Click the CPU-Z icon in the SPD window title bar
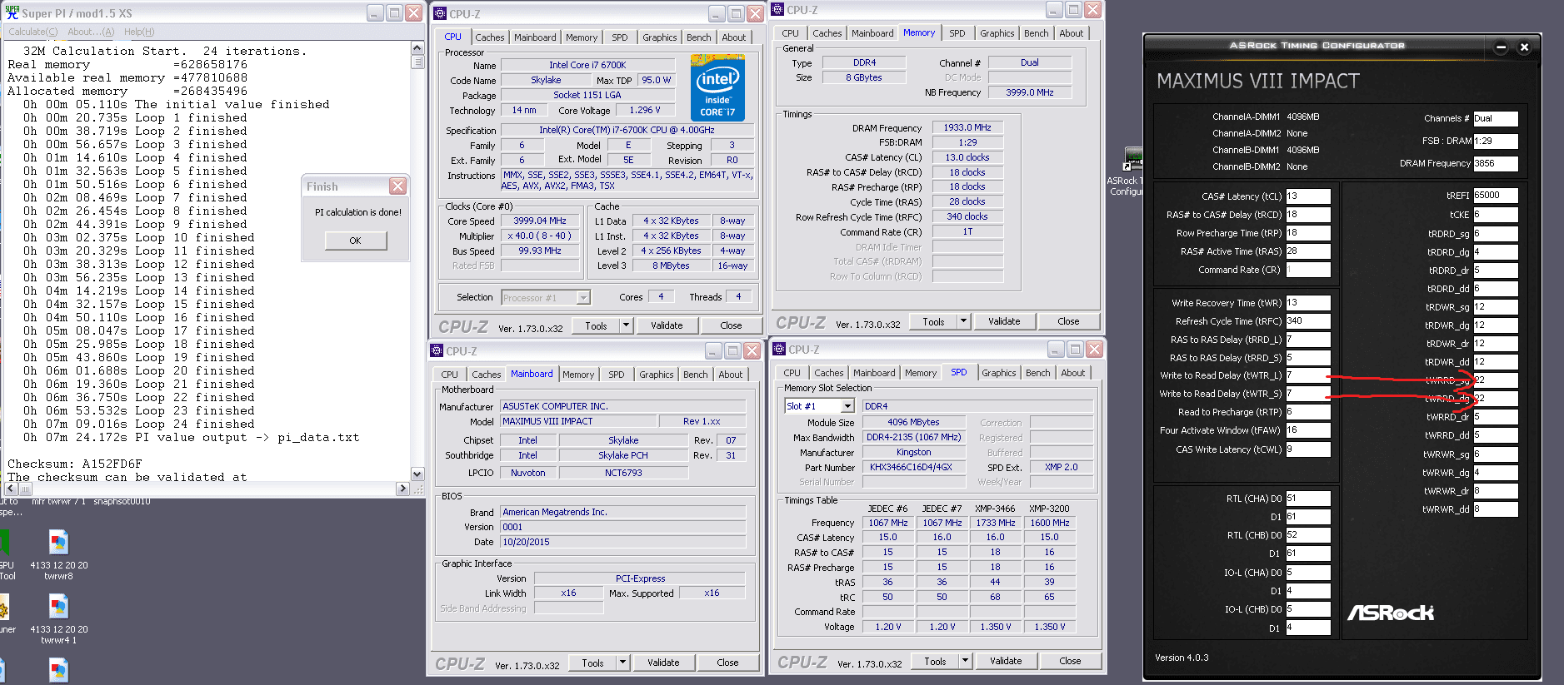The image size is (1564, 685). pyautogui.click(x=779, y=350)
